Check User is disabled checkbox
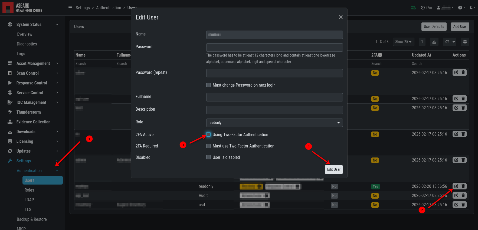Screen dimensions: 478x230 pos(208,157)
